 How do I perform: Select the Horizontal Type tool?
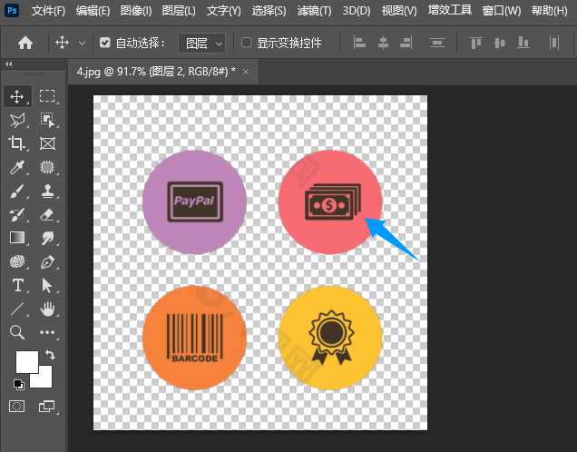click(17, 285)
